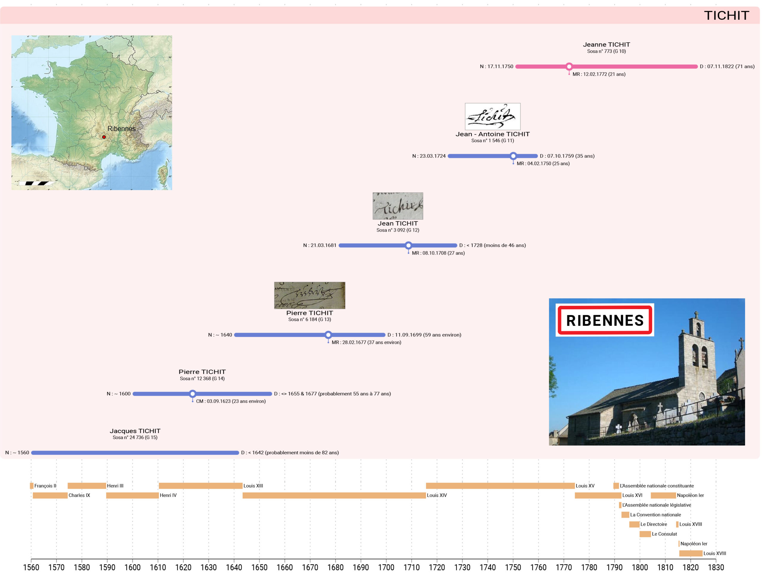
Task: Click the Ribennes church photo
Action: [x=655, y=397]
